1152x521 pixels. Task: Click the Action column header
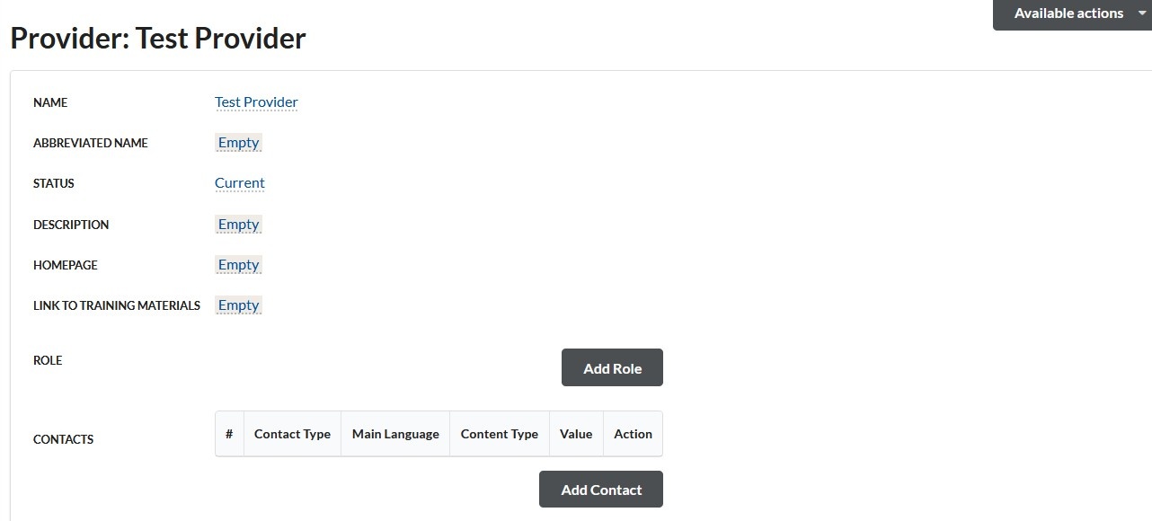point(633,434)
